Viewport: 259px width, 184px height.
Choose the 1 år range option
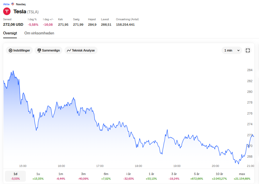(x=151, y=176)
